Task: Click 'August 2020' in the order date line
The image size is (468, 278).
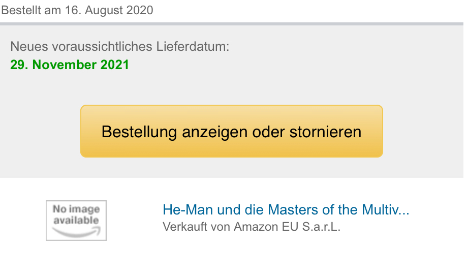Action: (119, 11)
